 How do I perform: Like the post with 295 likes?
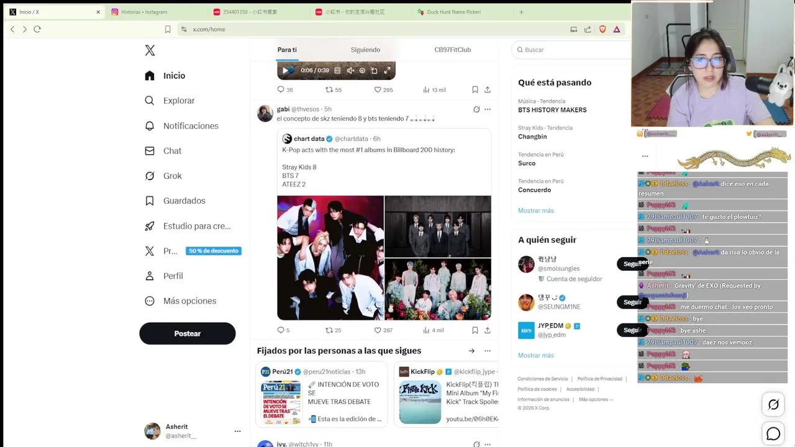[x=383, y=90]
